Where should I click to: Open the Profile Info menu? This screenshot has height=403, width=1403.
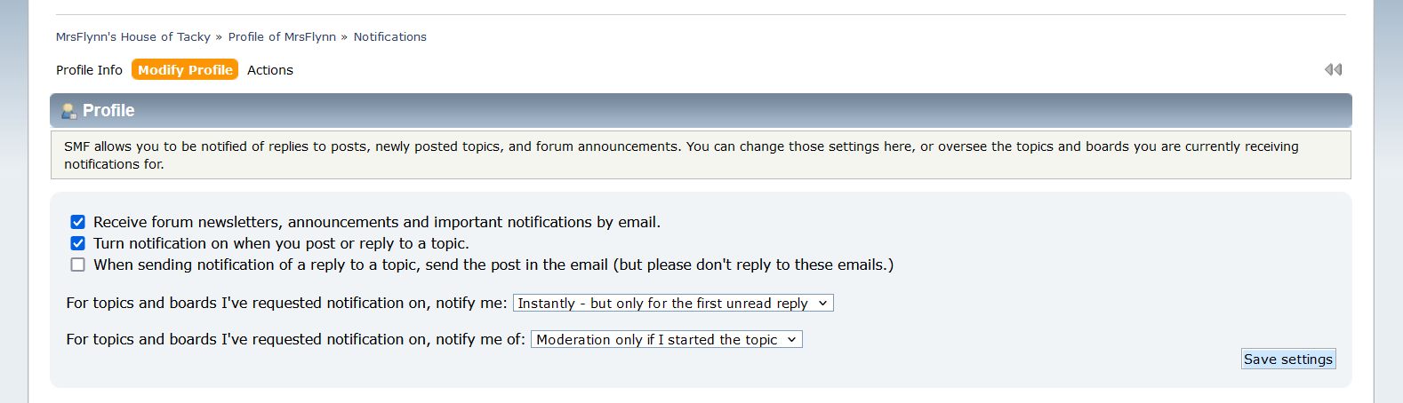(x=89, y=70)
